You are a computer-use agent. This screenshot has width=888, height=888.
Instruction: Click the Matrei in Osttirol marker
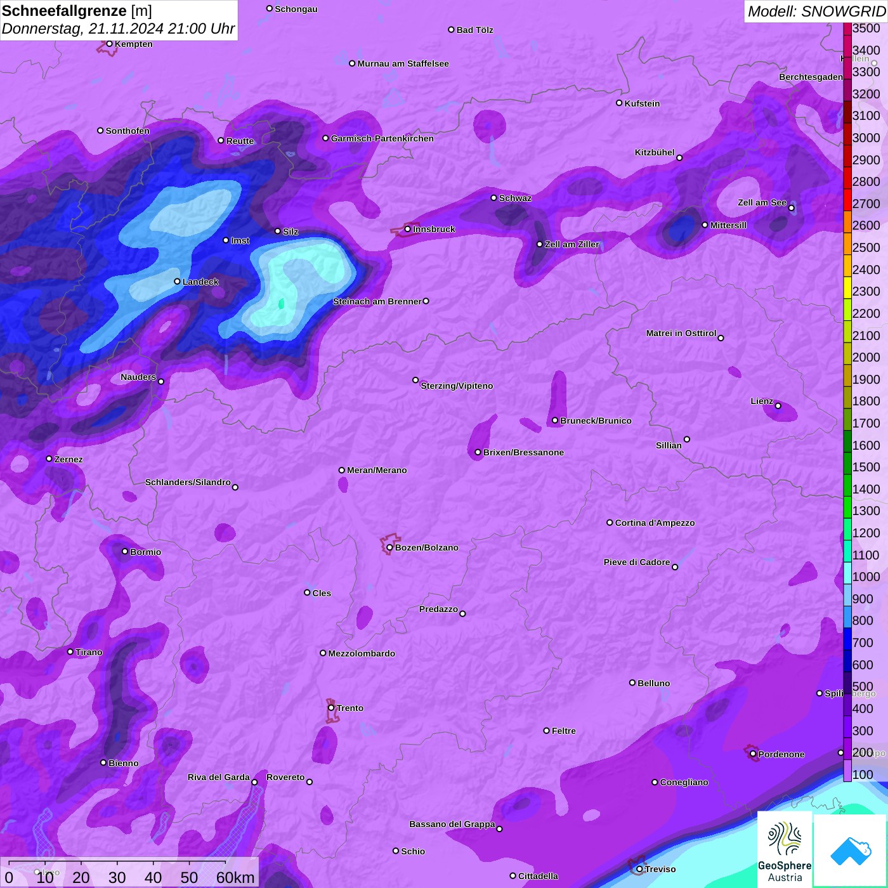[721, 337]
